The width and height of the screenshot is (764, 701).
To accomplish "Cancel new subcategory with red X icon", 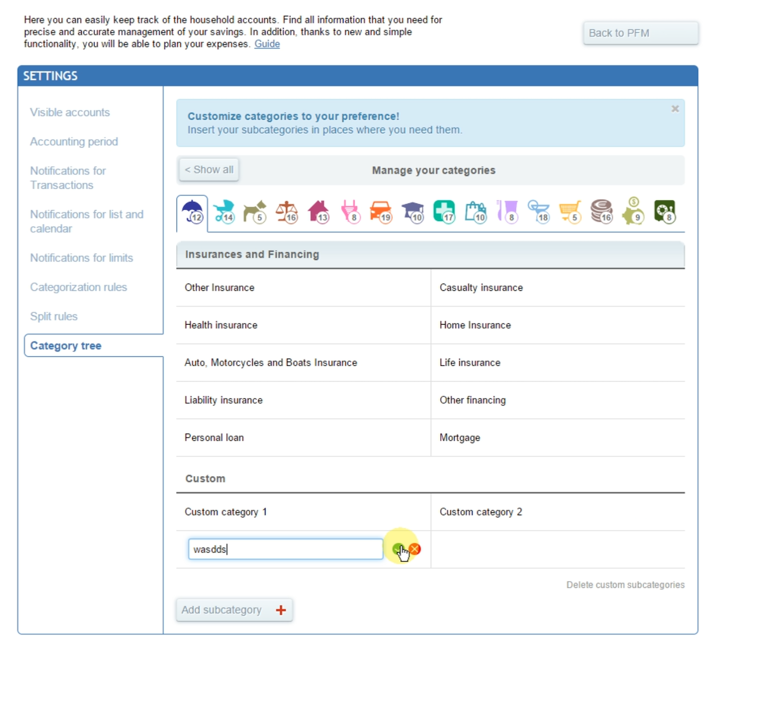I will coord(414,549).
